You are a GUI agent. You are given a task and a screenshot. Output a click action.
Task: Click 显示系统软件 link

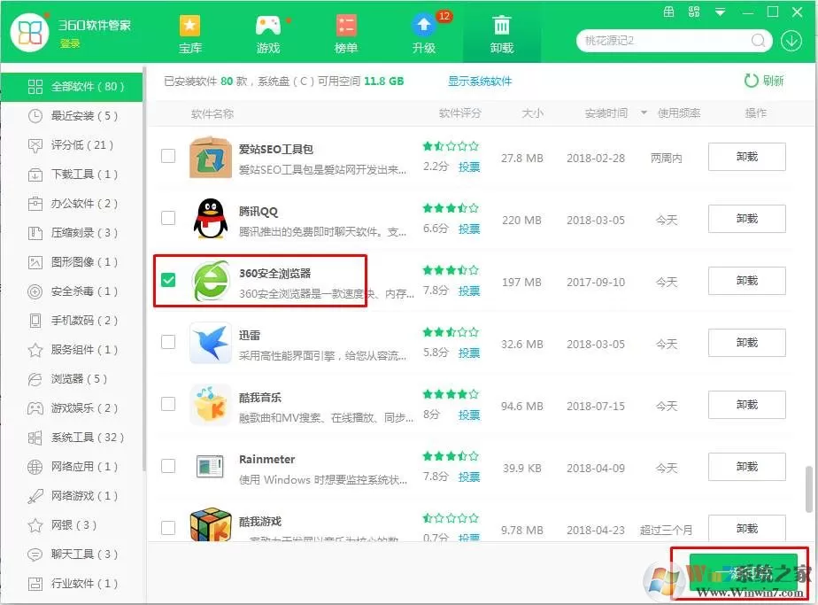tap(480, 81)
